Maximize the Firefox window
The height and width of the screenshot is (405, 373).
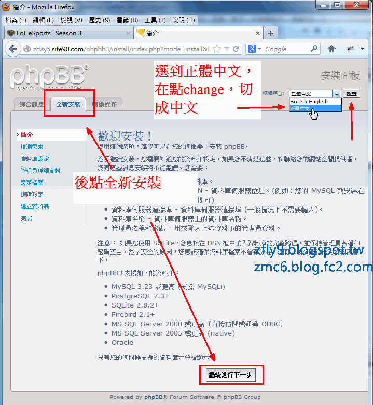click(337, 5)
